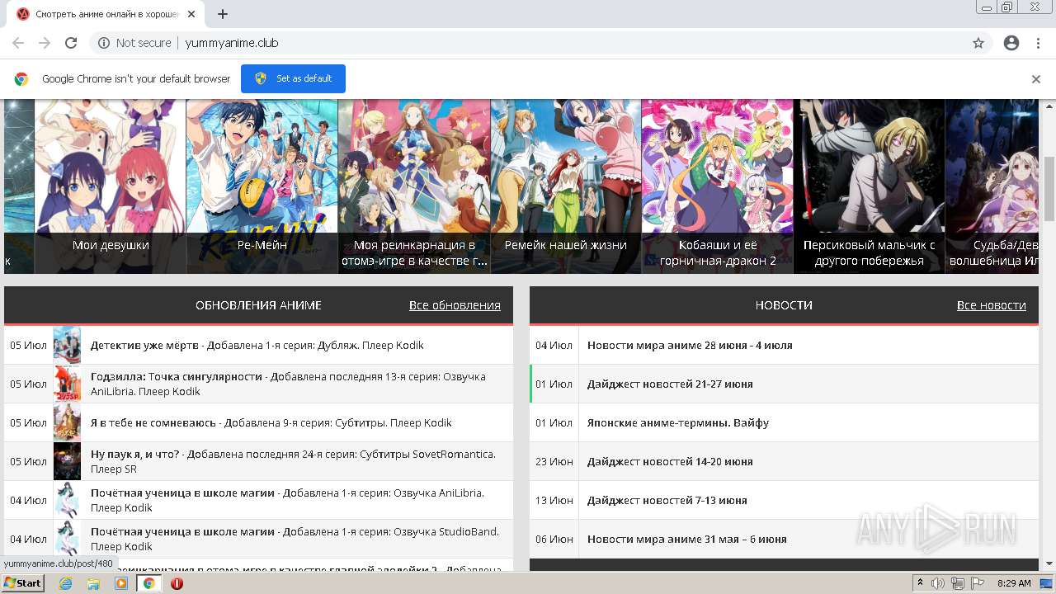Click the scrollbar down arrow

tap(1049, 563)
